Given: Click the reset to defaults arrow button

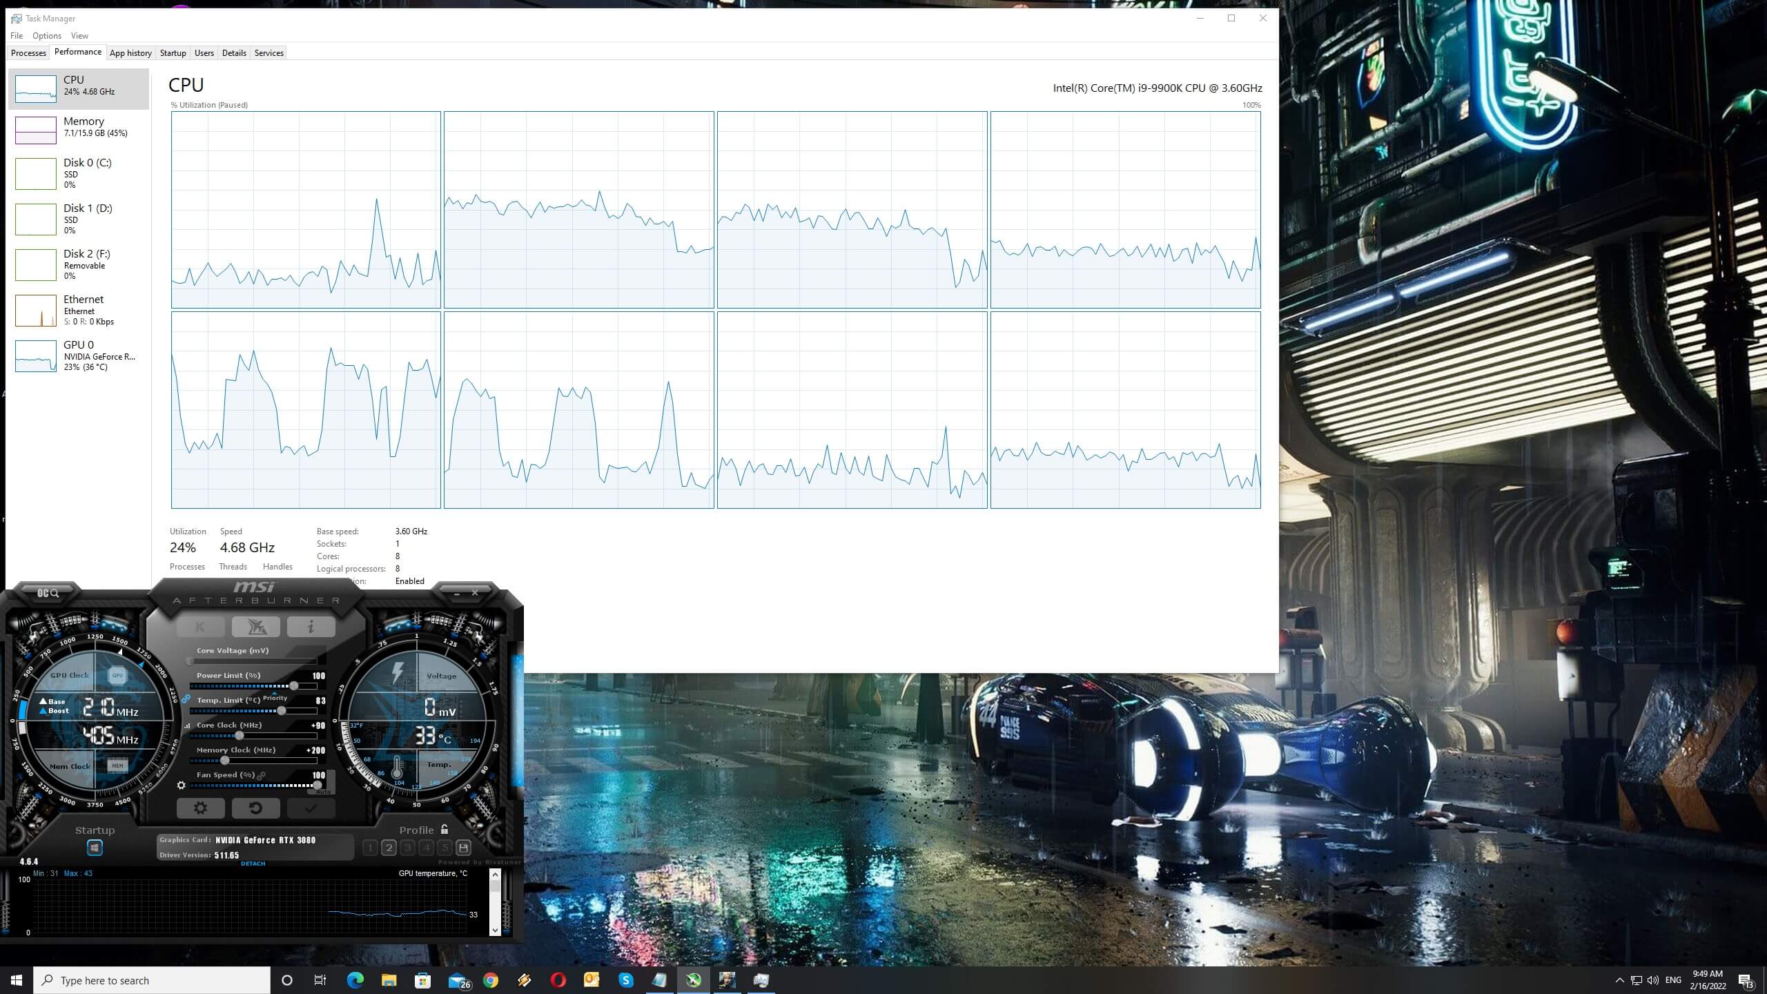Looking at the screenshot, I should click(255, 808).
